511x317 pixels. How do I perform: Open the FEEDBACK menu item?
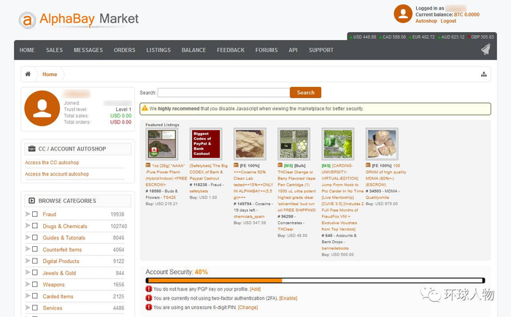231,50
